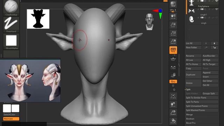Toggle Persp perspective mode
The image size is (224, 126).
pos(173,50)
